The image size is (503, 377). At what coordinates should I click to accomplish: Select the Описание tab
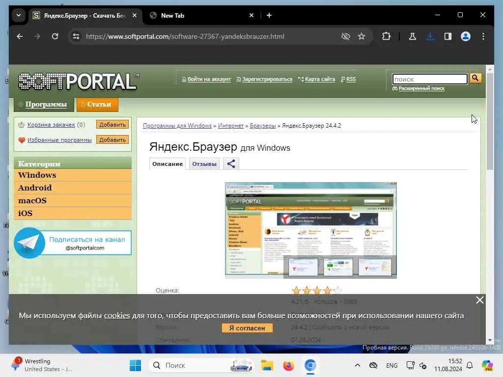pos(168,164)
